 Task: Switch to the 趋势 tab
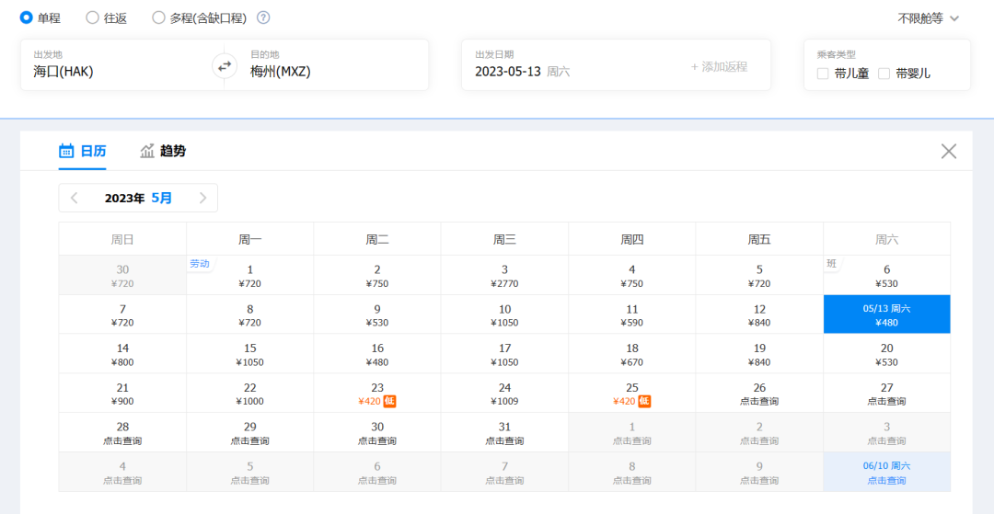(163, 152)
